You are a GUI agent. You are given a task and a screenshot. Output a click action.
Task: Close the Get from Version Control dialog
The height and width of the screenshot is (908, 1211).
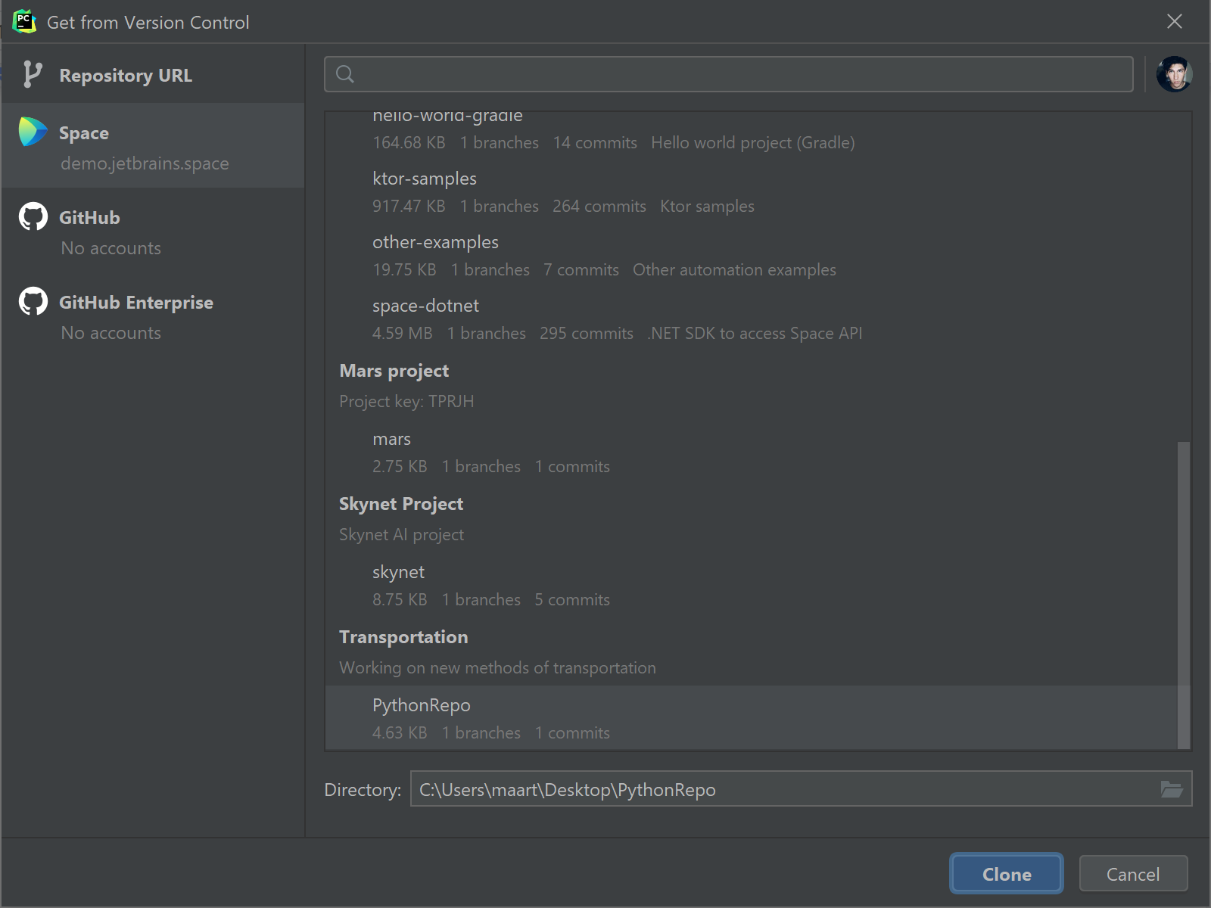click(1174, 22)
